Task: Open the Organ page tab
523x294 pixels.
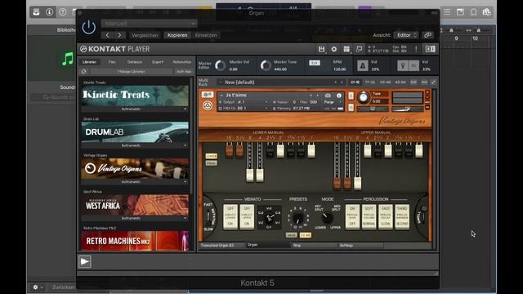Action: coord(268,245)
